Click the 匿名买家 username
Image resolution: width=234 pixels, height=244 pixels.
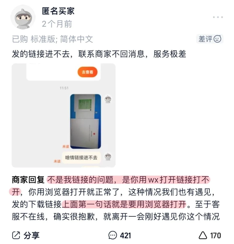(x=58, y=11)
